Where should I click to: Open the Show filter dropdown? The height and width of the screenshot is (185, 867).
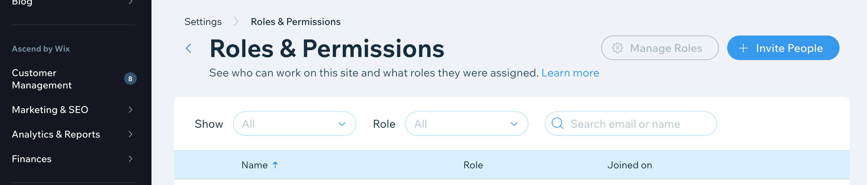294,124
